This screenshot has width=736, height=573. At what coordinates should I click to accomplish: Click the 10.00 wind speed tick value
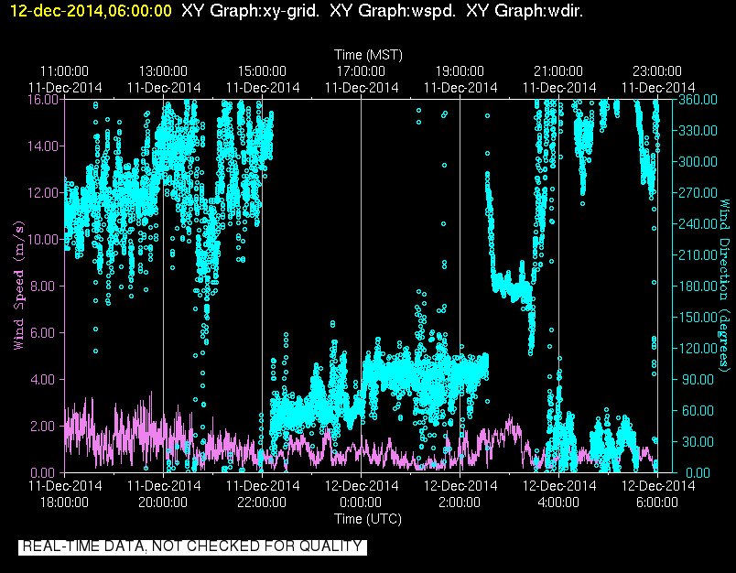[x=43, y=239]
